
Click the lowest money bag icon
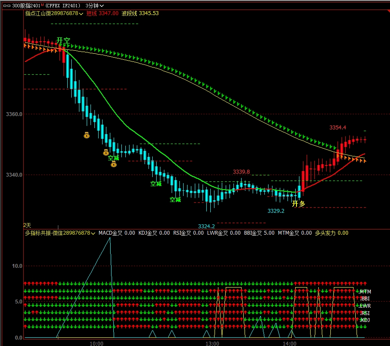[114, 164]
